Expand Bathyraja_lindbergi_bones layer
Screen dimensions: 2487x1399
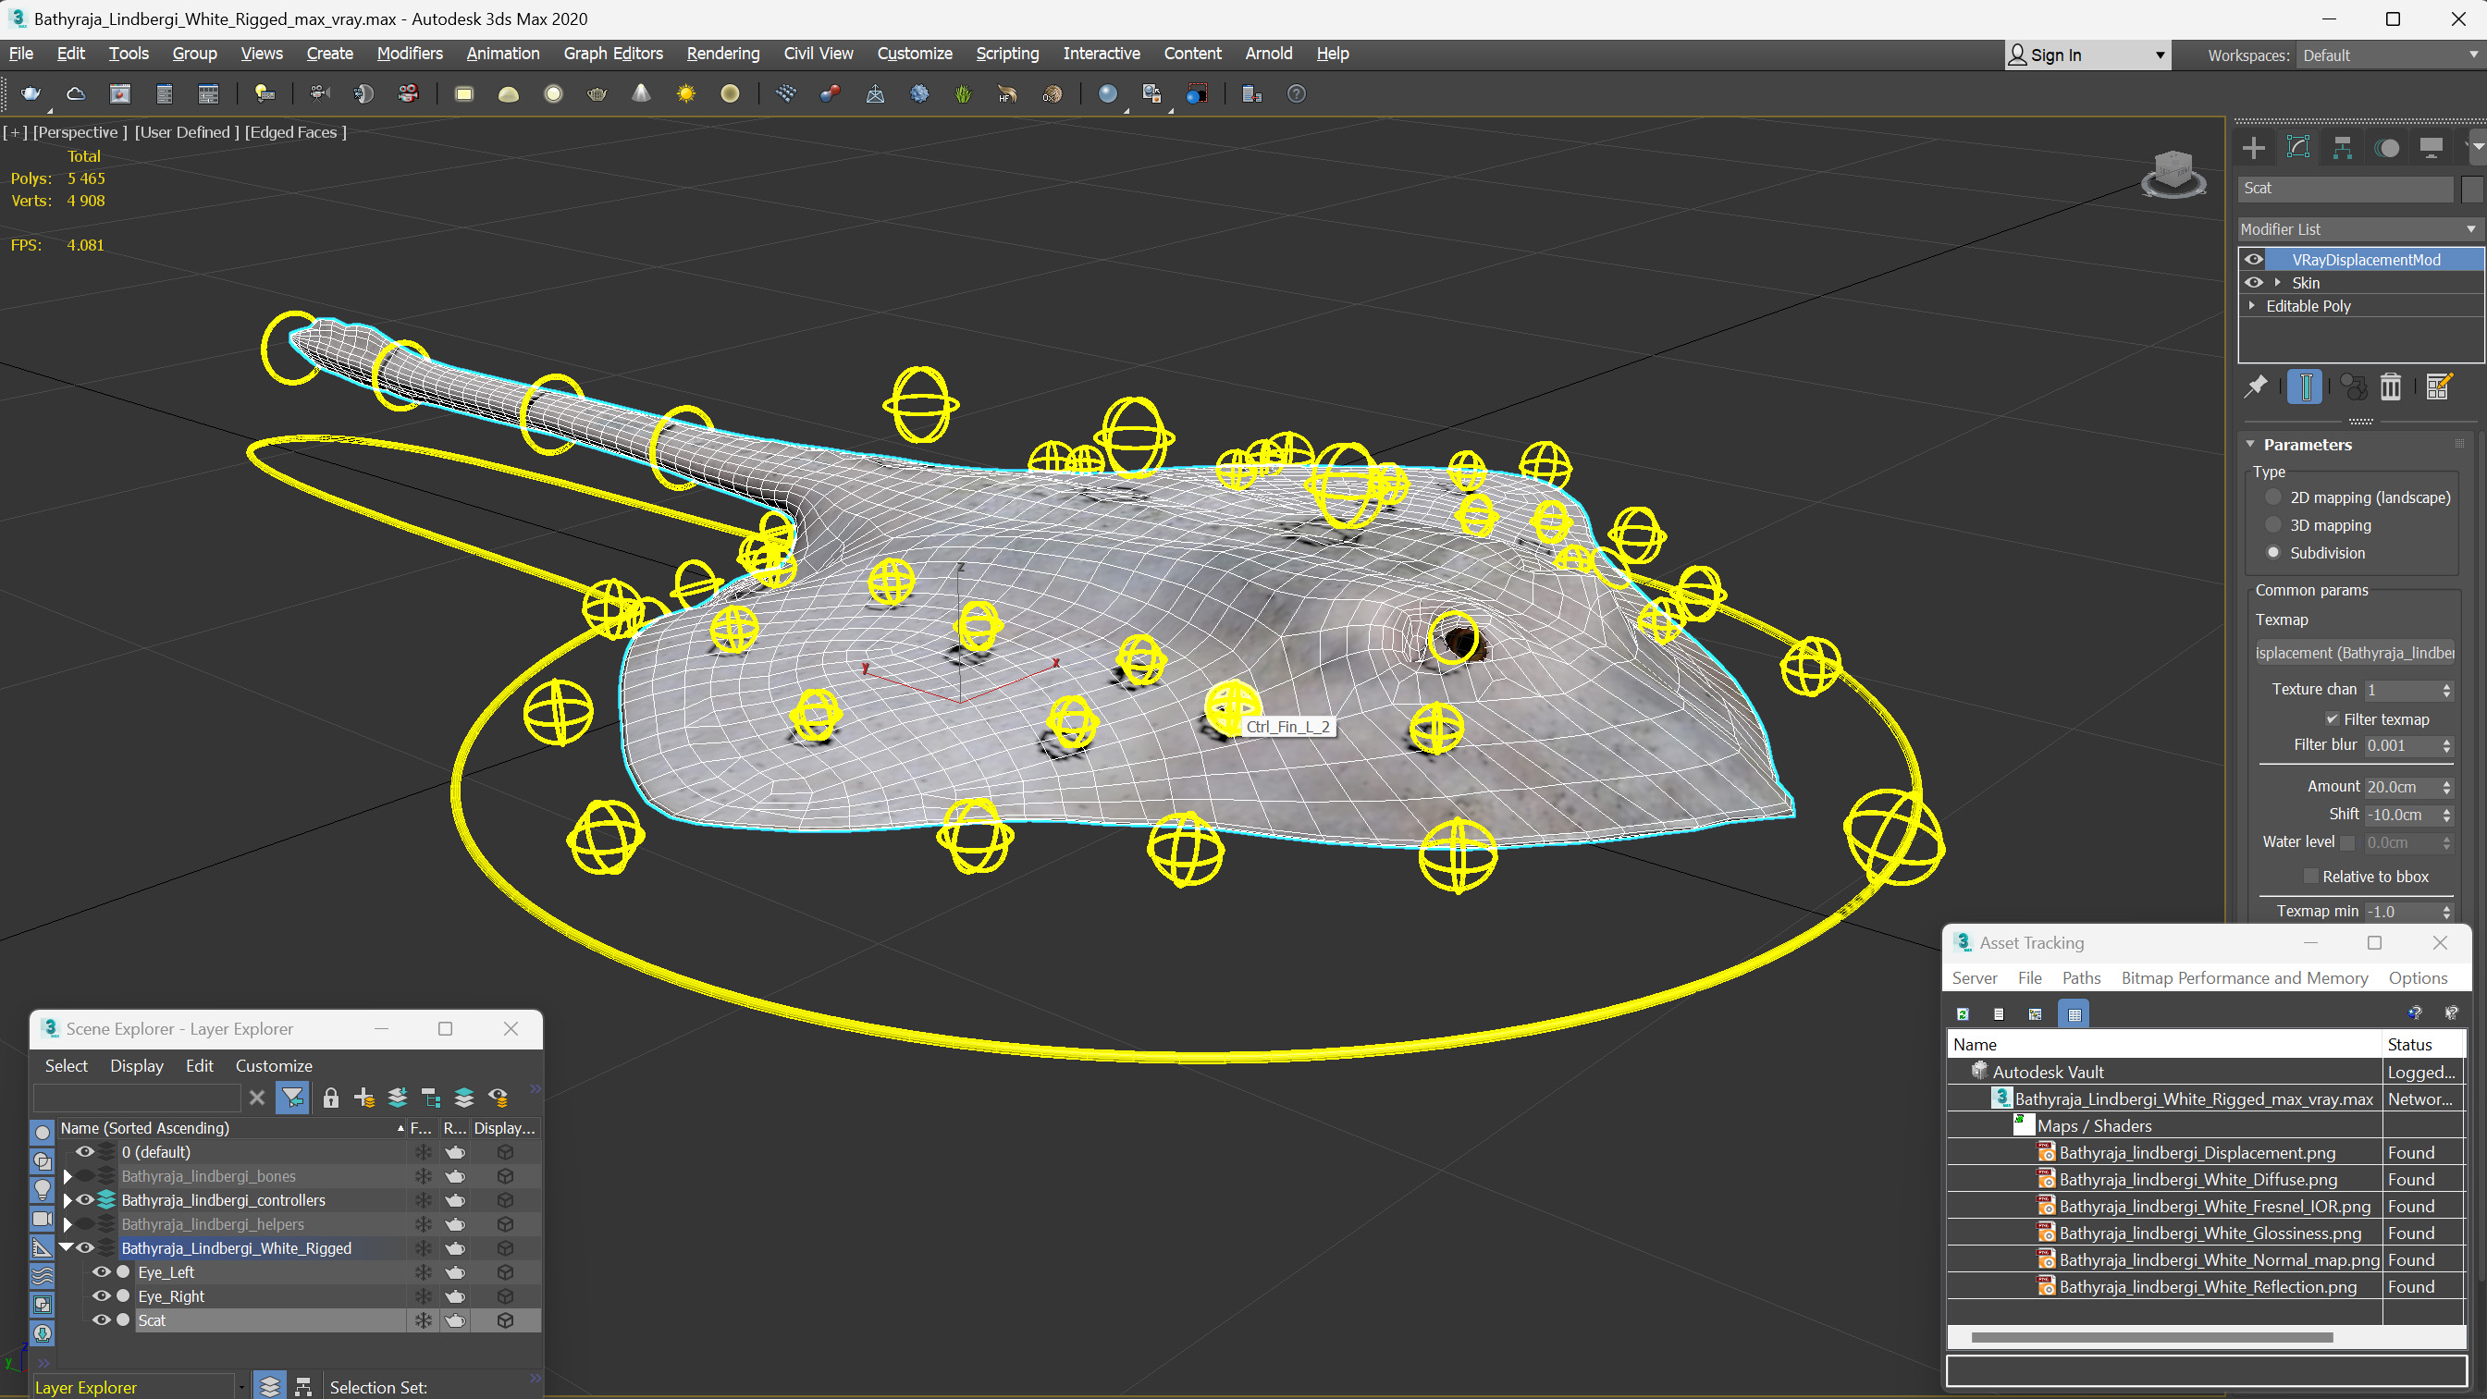tap(68, 1177)
